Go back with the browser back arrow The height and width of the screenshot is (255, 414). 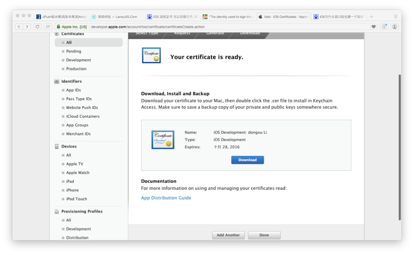click(19, 27)
